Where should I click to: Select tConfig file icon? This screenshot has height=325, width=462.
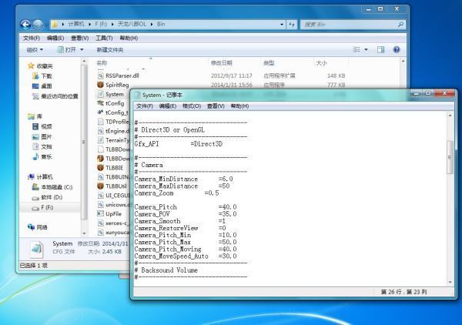(x=100, y=103)
